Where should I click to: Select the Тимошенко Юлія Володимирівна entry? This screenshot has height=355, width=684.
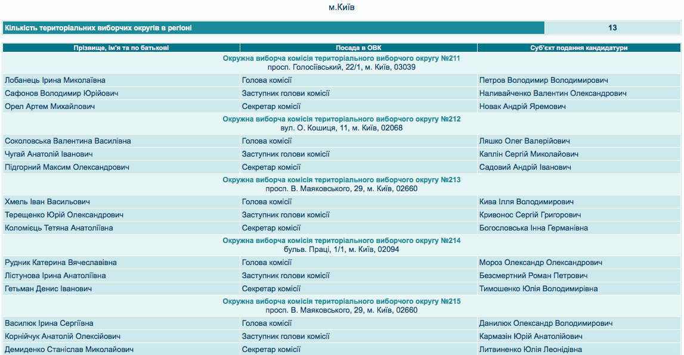(538, 289)
